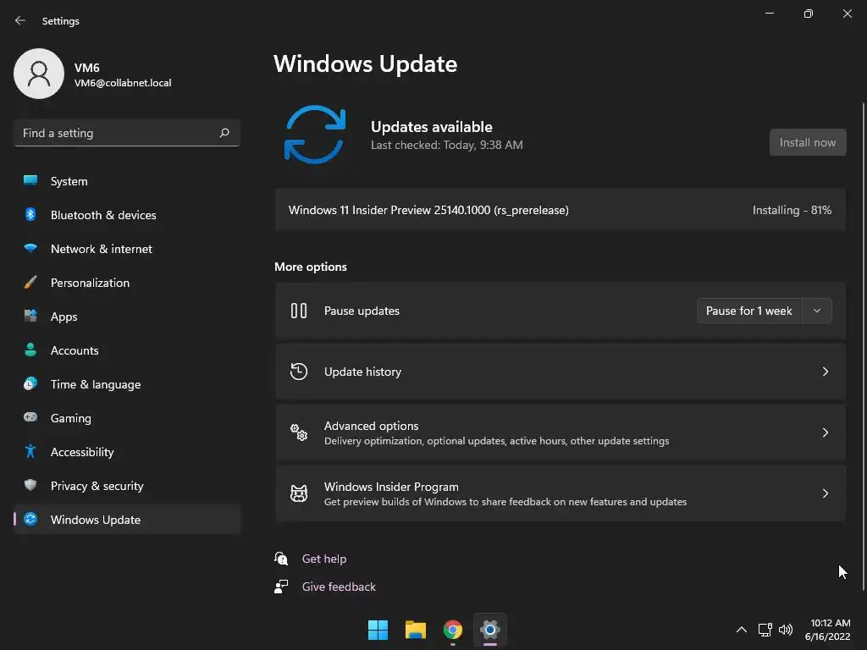Expand Windows Insider Program chevron

(x=825, y=493)
